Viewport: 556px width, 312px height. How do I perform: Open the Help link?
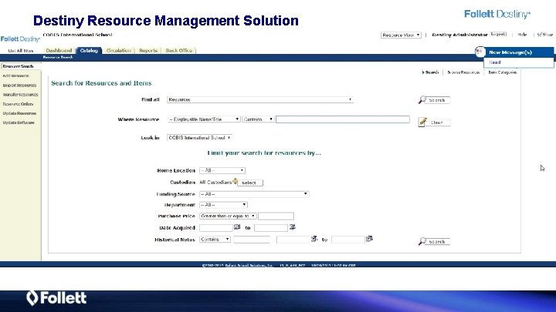522,35
